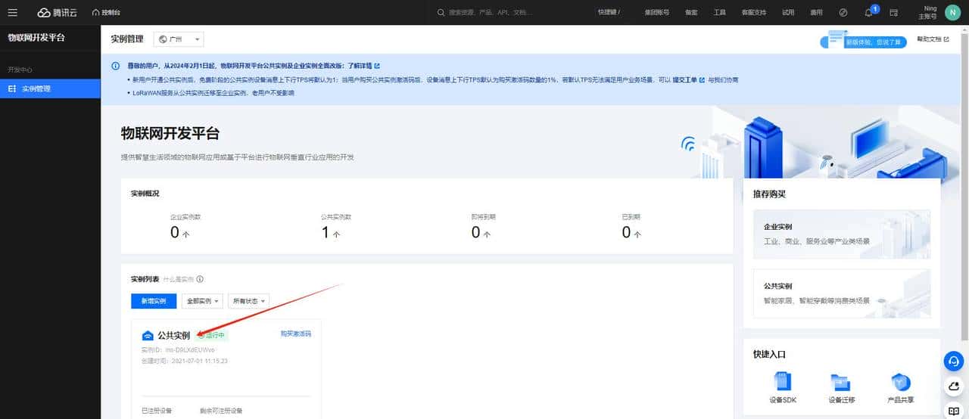
Task: Click the 购买激活码 link
Action: (295, 334)
